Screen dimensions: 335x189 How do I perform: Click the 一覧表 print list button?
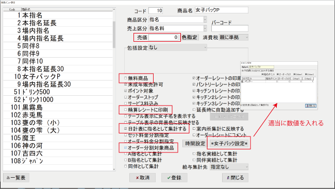tap(16, 178)
